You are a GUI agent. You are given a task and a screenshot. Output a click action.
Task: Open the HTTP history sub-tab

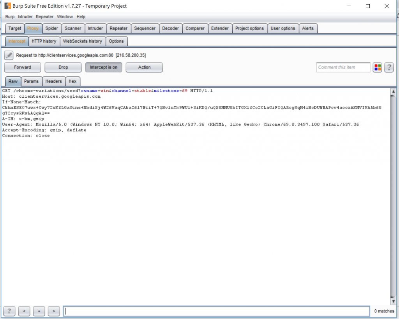tap(44, 41)
